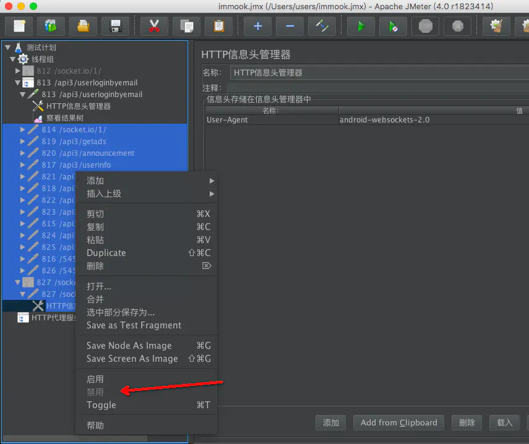
Task: Click the 注释 comments input field
Action: [x=378, y=88]
